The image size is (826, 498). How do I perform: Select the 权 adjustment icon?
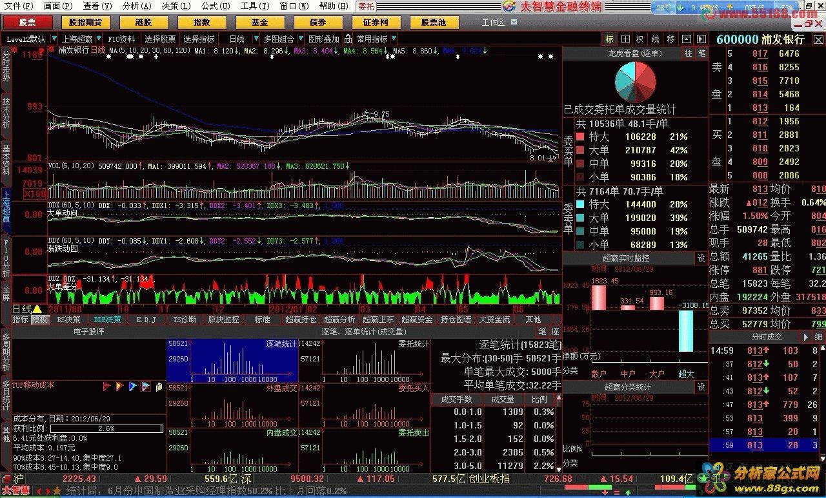click(x=640, y=39)
